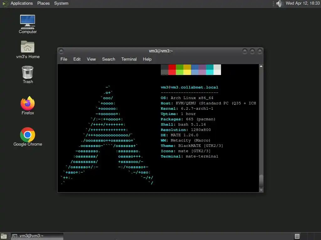Click the terminal scrollbar down arrow
This screenshot has width=321, height=240.
(x=261, y=190)
